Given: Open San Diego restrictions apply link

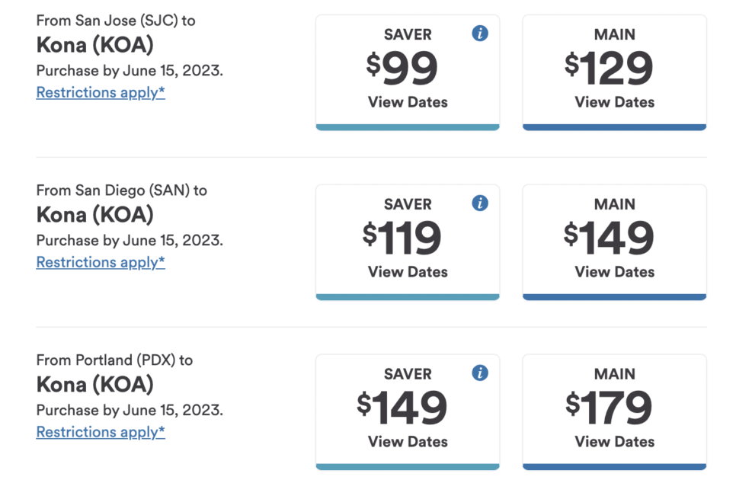Looking at the screenshot, I should click(x=101, y=262).
